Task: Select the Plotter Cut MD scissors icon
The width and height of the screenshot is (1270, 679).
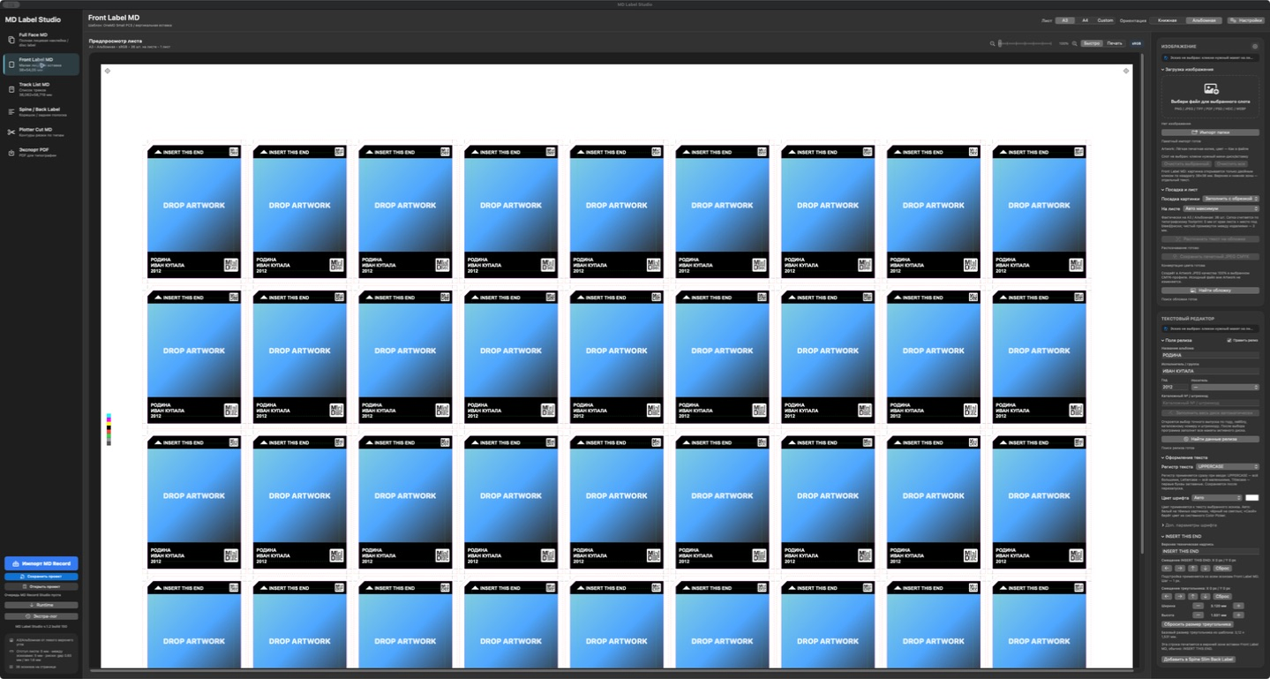Action: 11,132
